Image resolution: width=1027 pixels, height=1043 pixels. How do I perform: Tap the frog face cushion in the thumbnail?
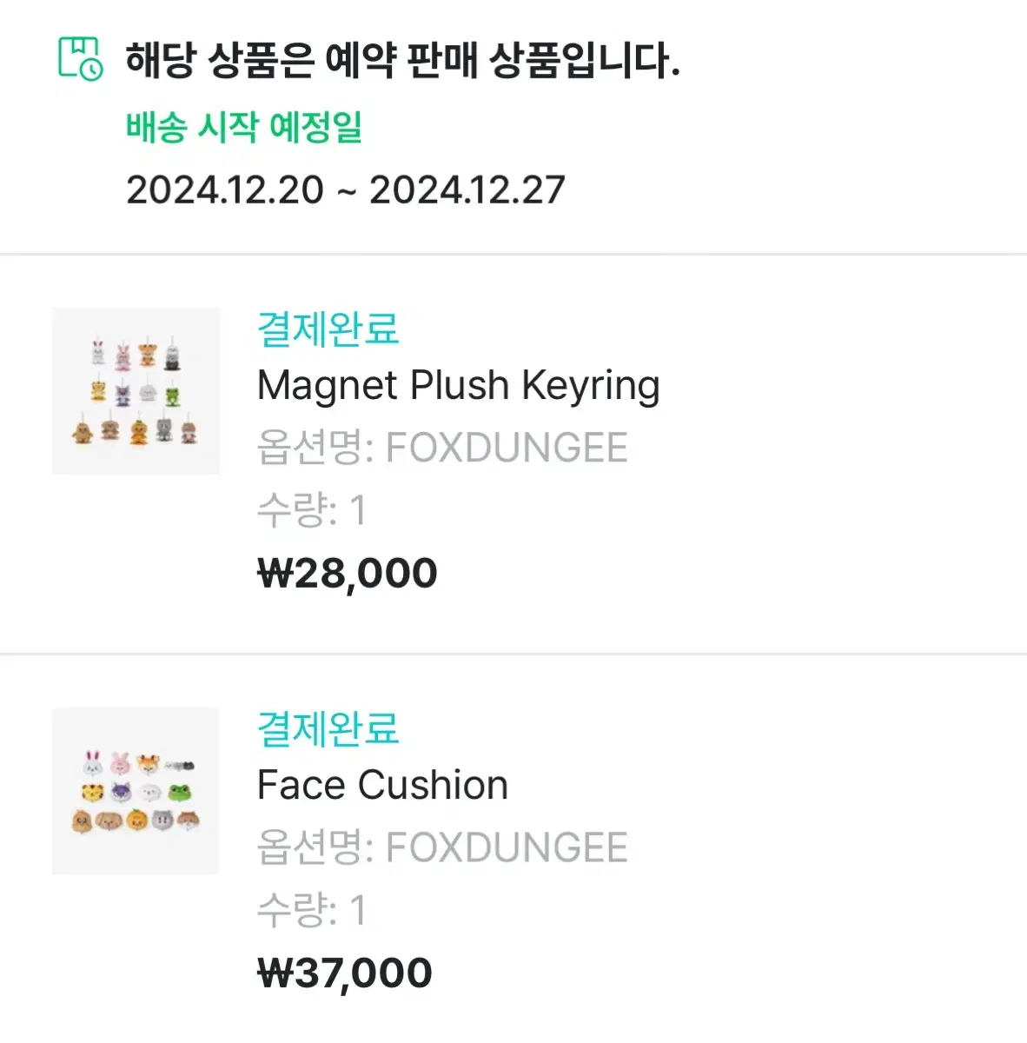(182, 793)
